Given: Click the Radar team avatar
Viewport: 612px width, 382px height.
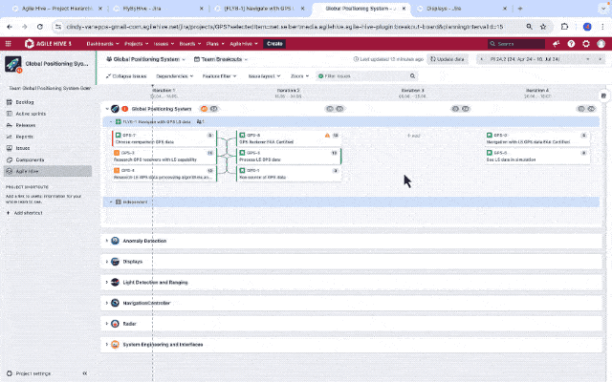Looking at the screenshot, I should 115,324.
